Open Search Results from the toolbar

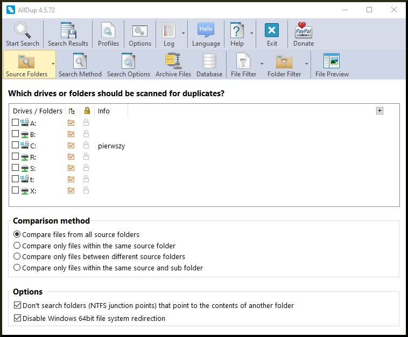coord(68,31)
